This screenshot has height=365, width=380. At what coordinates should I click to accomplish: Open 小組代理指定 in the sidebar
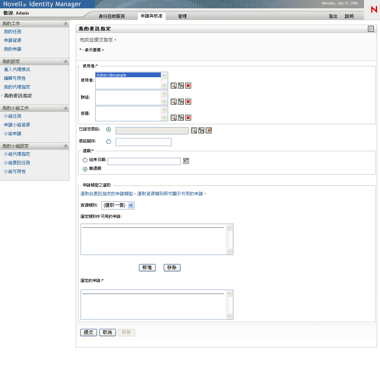point(17,154)
